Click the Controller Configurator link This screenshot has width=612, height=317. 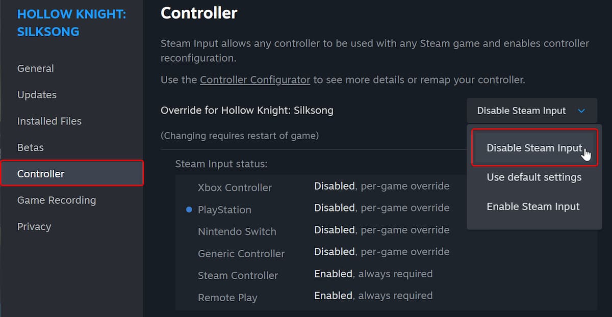pos(255,80)
